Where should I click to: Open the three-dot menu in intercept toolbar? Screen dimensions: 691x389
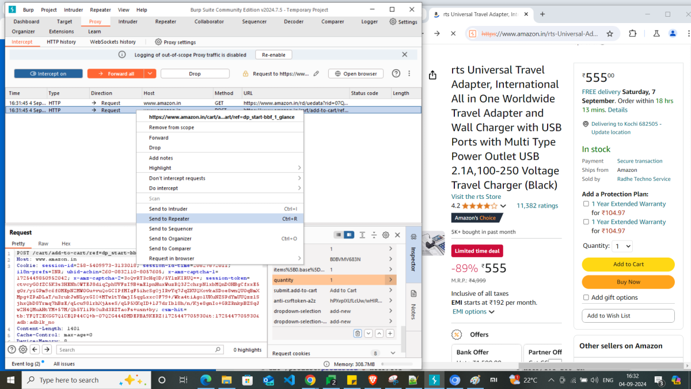tap(409, 74)
